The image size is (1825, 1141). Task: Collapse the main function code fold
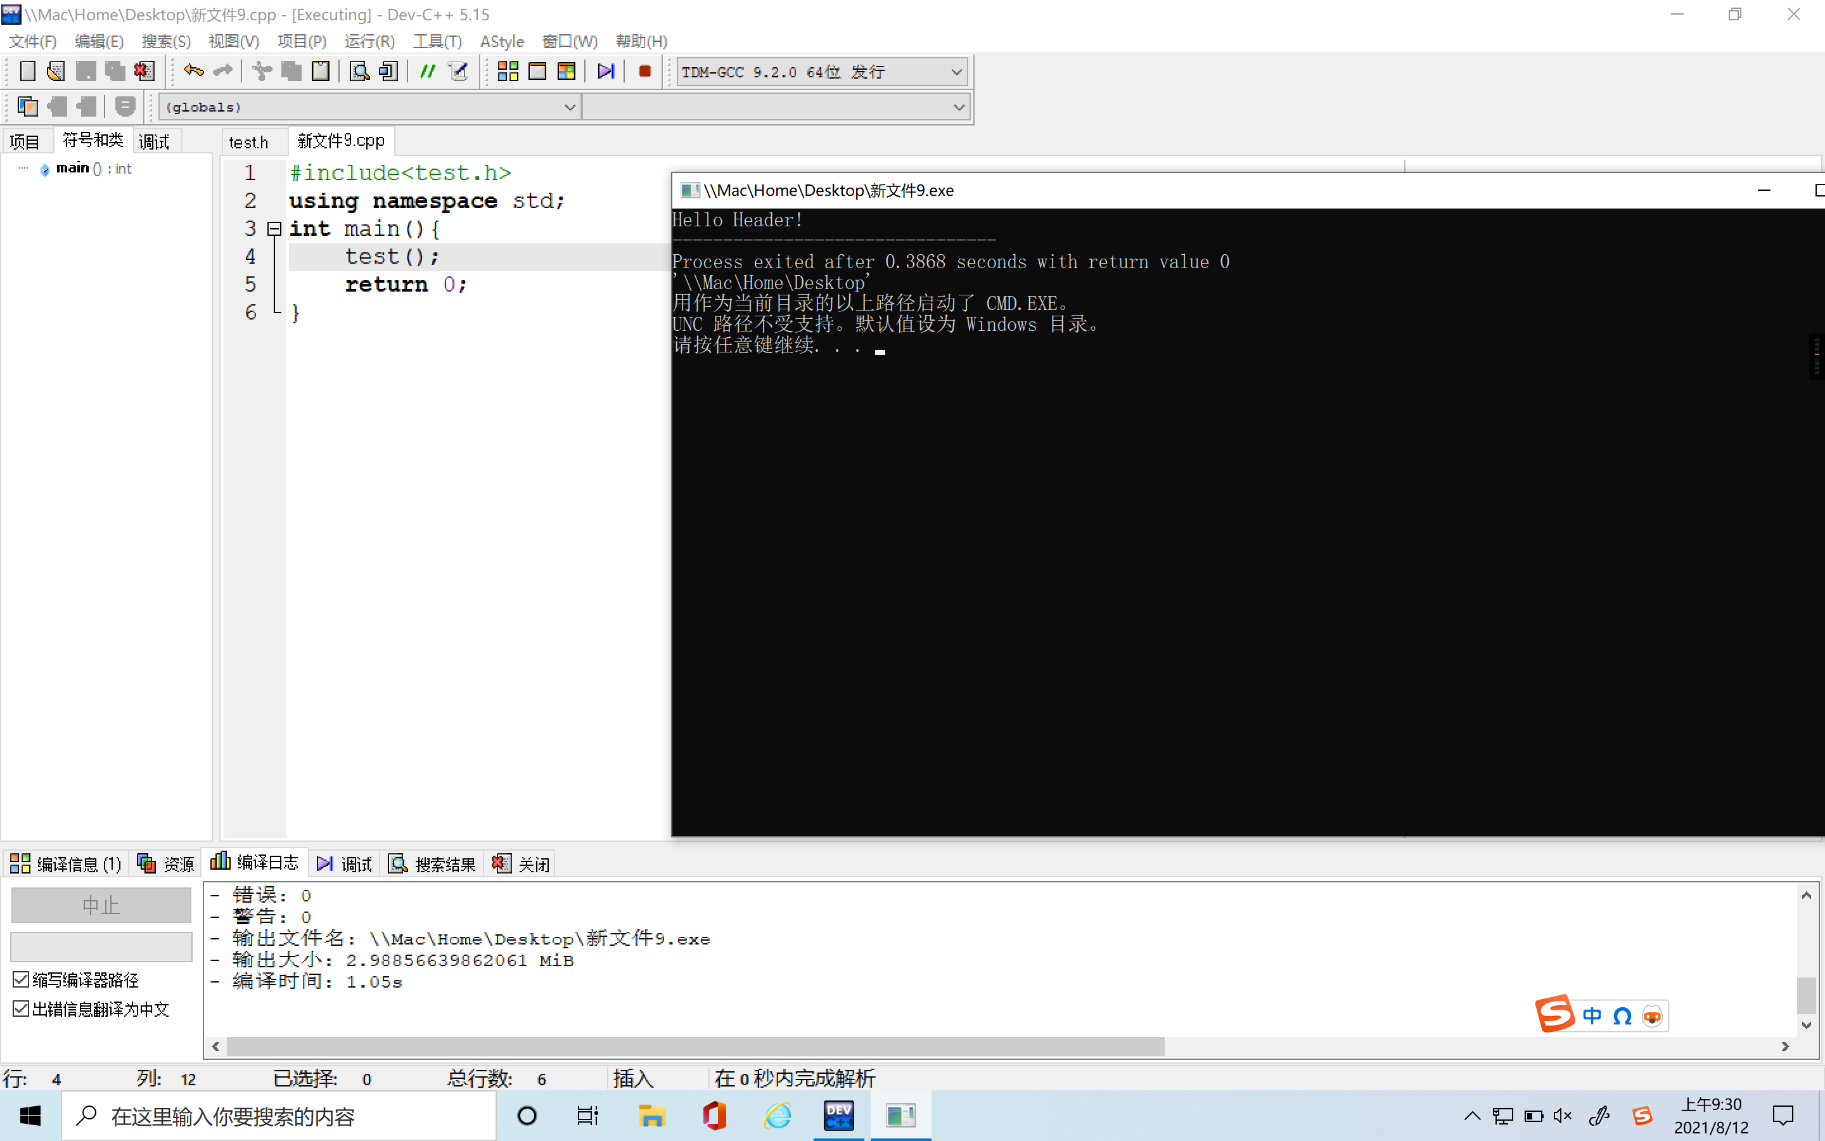point(275,229)
